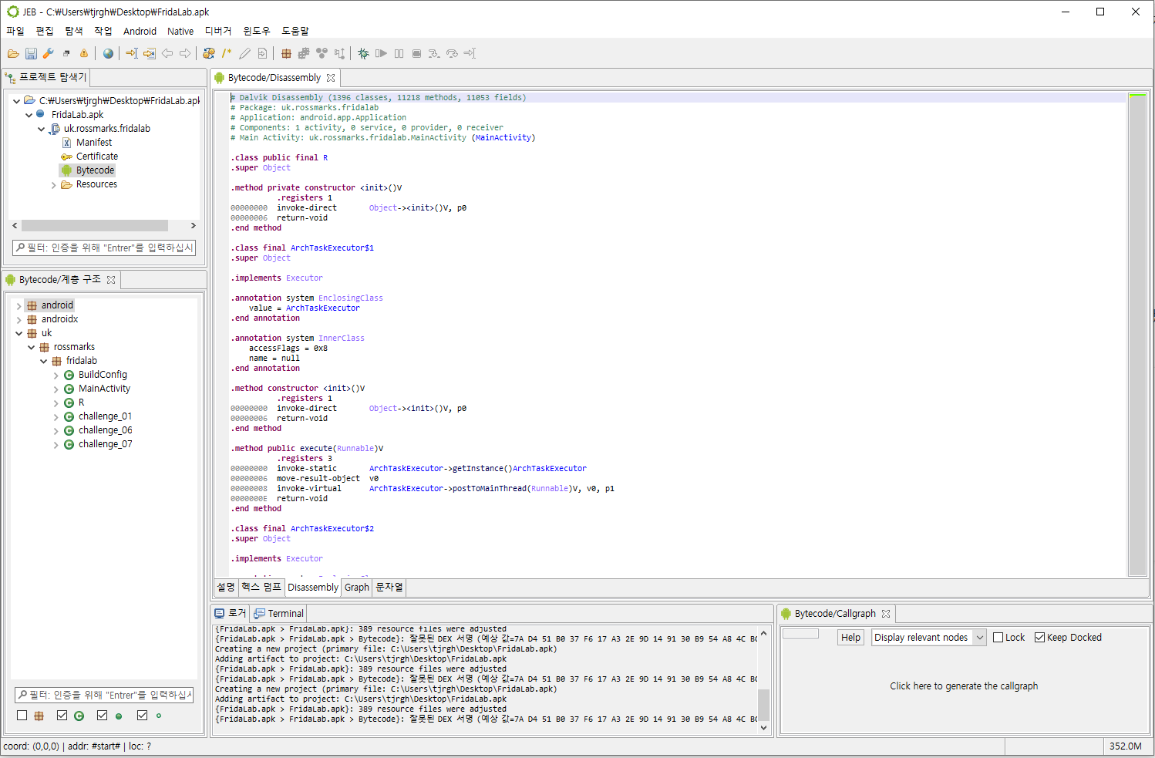Click the globe icon in the toolbar
Image resolution: width=1155 pixels, height=758 pixels.
pos(108,53)
